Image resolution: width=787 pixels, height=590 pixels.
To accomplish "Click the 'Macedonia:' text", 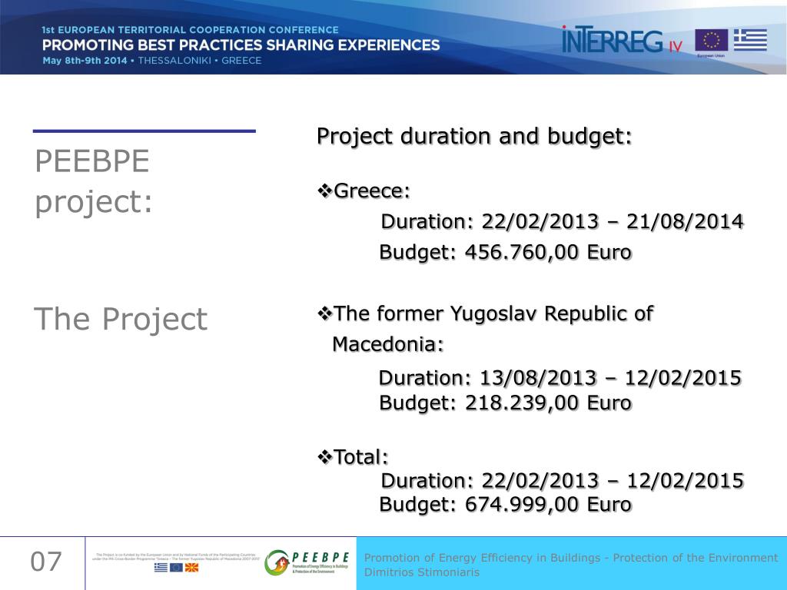I will coord(388,344).
